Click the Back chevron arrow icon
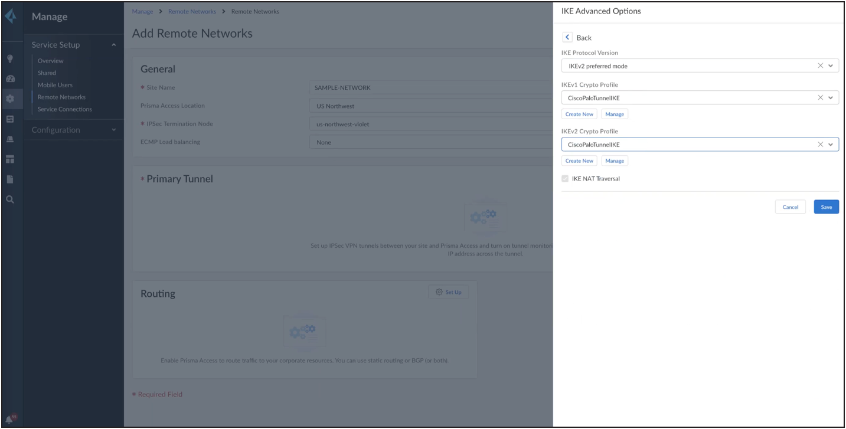This screenshot has width=846, height=429. pos(567,37)
